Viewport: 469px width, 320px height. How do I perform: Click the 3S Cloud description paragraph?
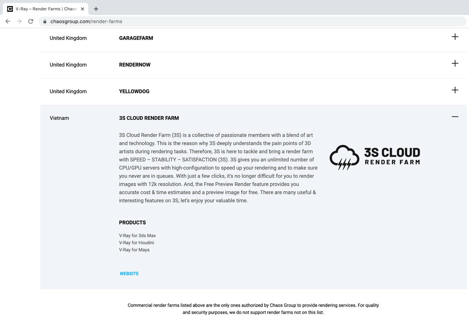coord(218,168)
